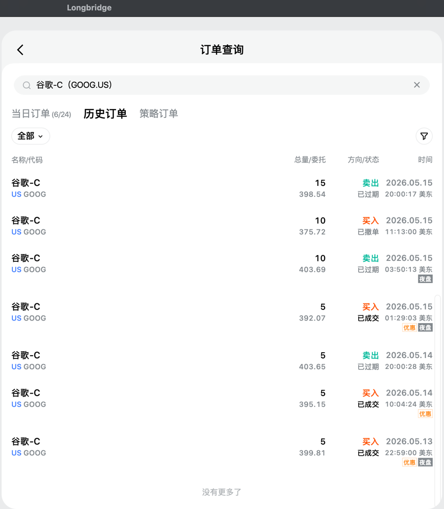The height and width of the screenshot is (509, 444).
Task: Switch to the 当日订单 tab
Action: click(x=41, y=114)
